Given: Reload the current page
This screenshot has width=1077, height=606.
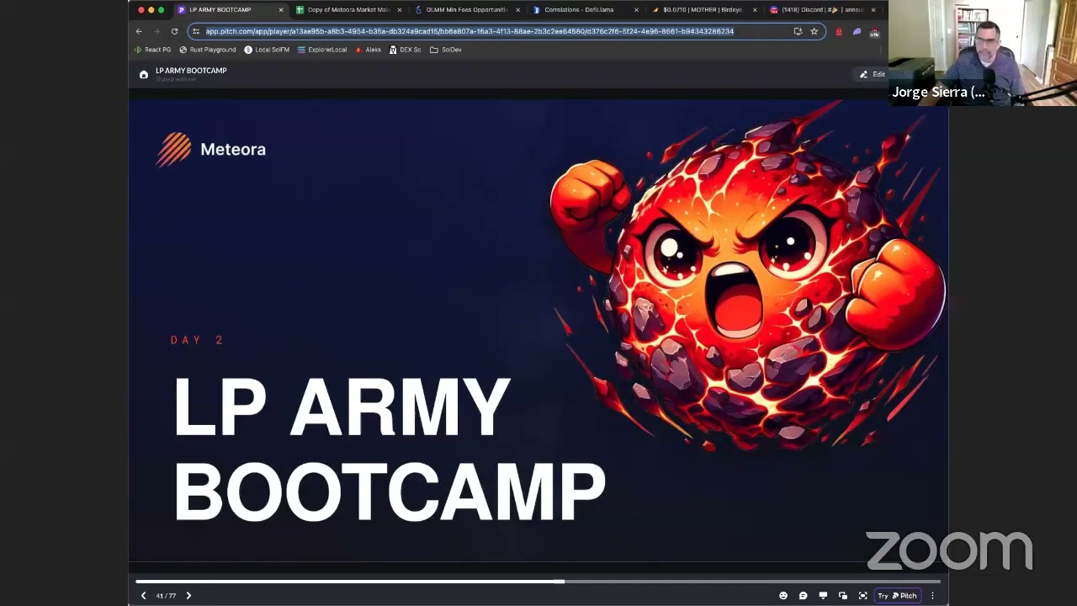Looking at the screenshot, I should [174, 31].
